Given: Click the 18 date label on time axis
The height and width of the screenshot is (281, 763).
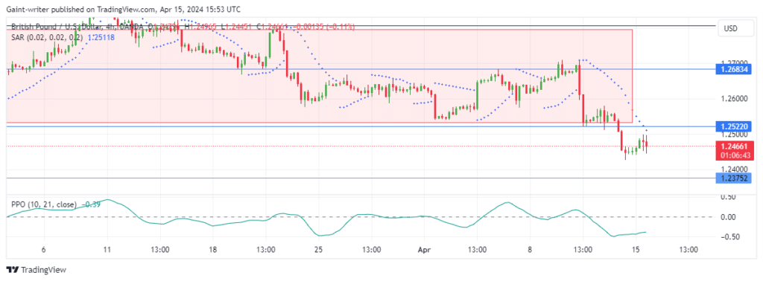Looking at the screenshot, I should click(x=212, y=251).
